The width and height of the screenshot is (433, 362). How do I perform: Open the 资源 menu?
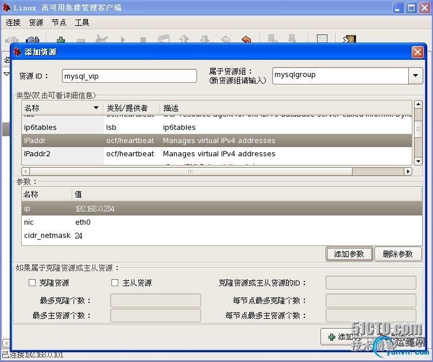tap(36, 22)
